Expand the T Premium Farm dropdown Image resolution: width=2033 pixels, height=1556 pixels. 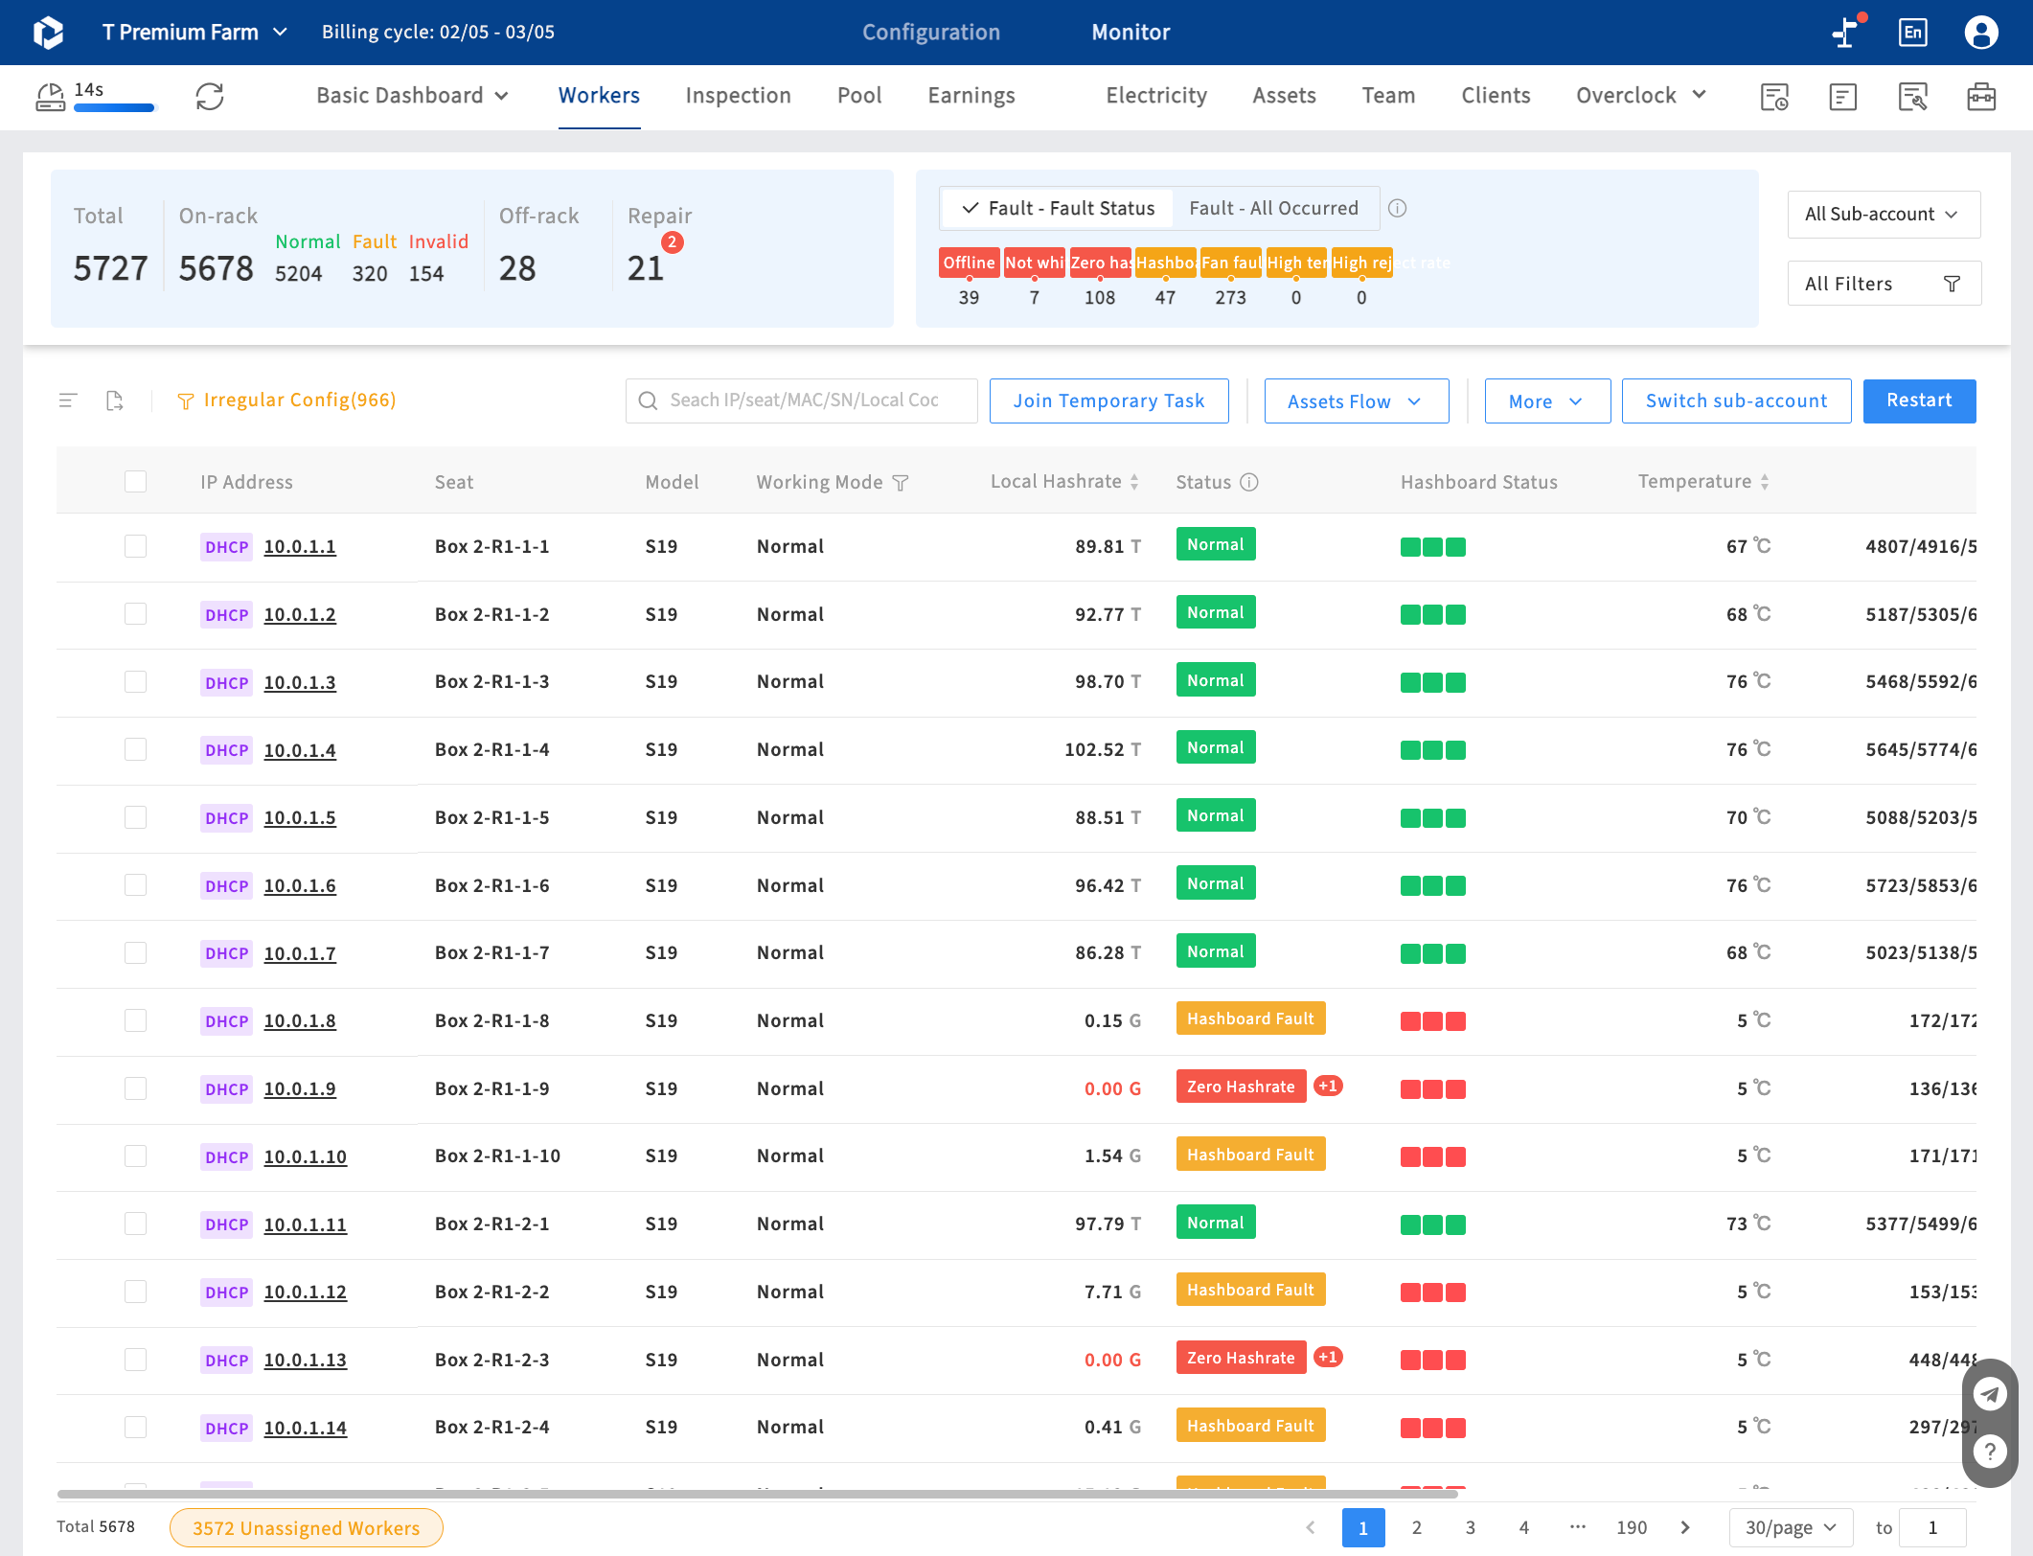tap(194, 33)
